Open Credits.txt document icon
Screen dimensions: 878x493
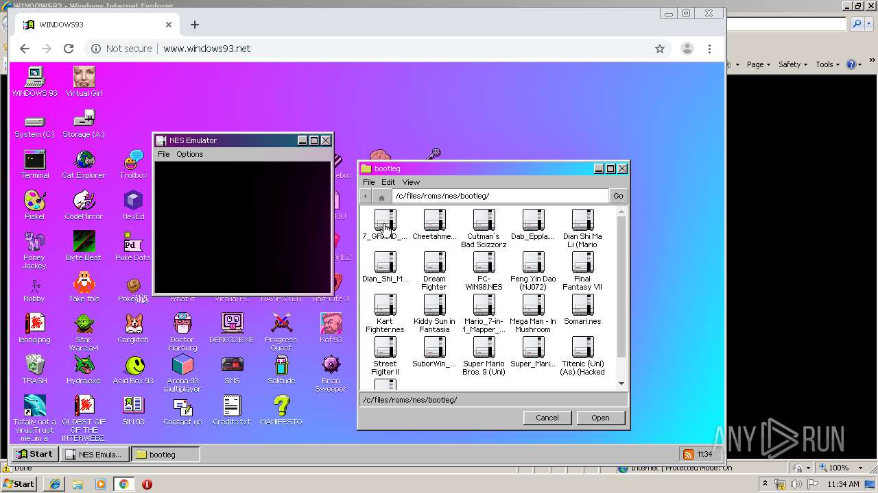tap(232, 411)
